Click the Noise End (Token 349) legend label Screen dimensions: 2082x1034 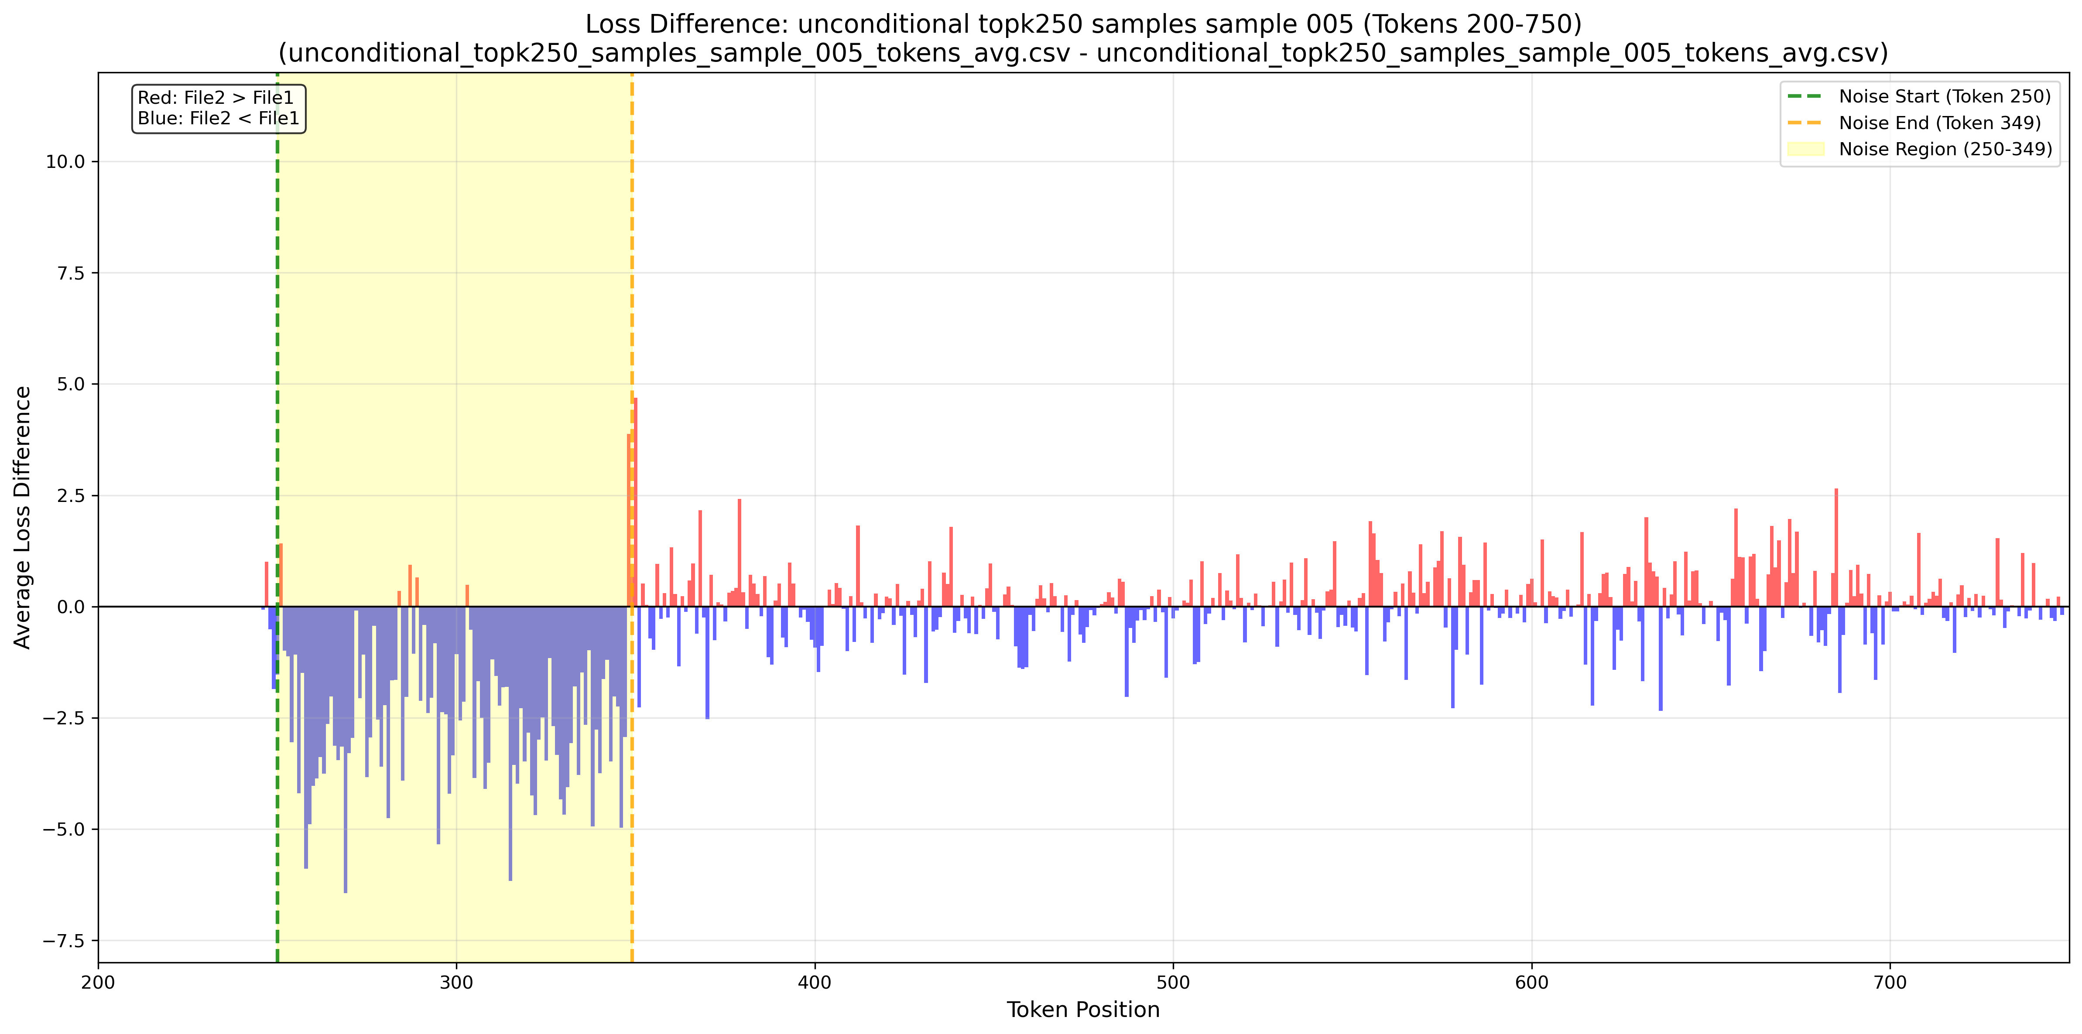tap(1940, 123)
